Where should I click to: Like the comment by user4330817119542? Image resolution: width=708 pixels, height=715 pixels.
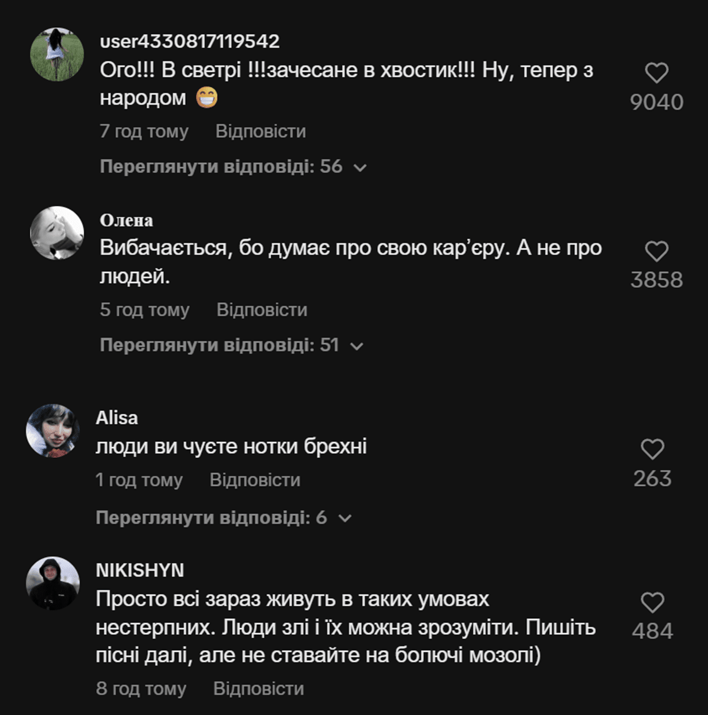click(x=656, y=73)
